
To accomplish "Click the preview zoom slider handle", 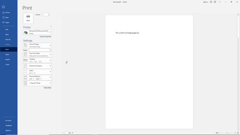I will coord(227,133).
